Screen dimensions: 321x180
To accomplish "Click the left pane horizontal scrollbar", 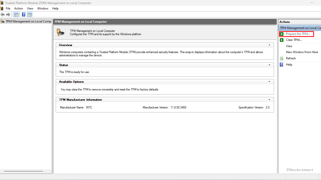I will point(23,171).
